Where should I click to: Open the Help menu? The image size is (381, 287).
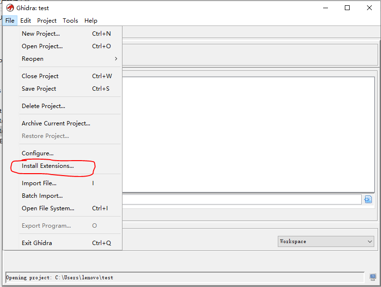coord(91,21)
